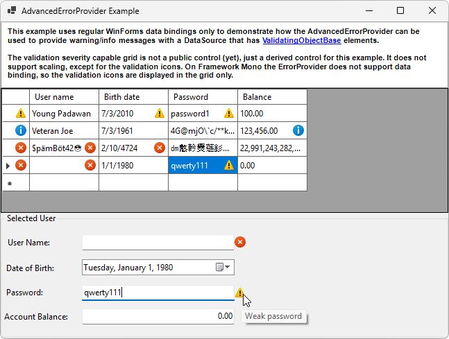
Task: Select the Veteran Joe cell
Action: click(x=64, y=131)
